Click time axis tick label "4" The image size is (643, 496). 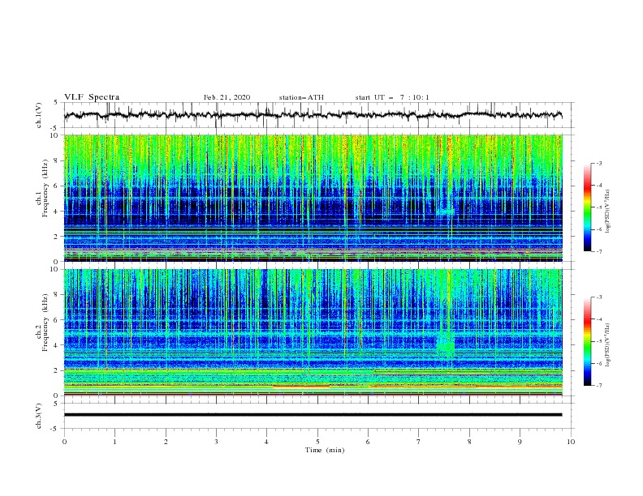(x=267, y=442)
